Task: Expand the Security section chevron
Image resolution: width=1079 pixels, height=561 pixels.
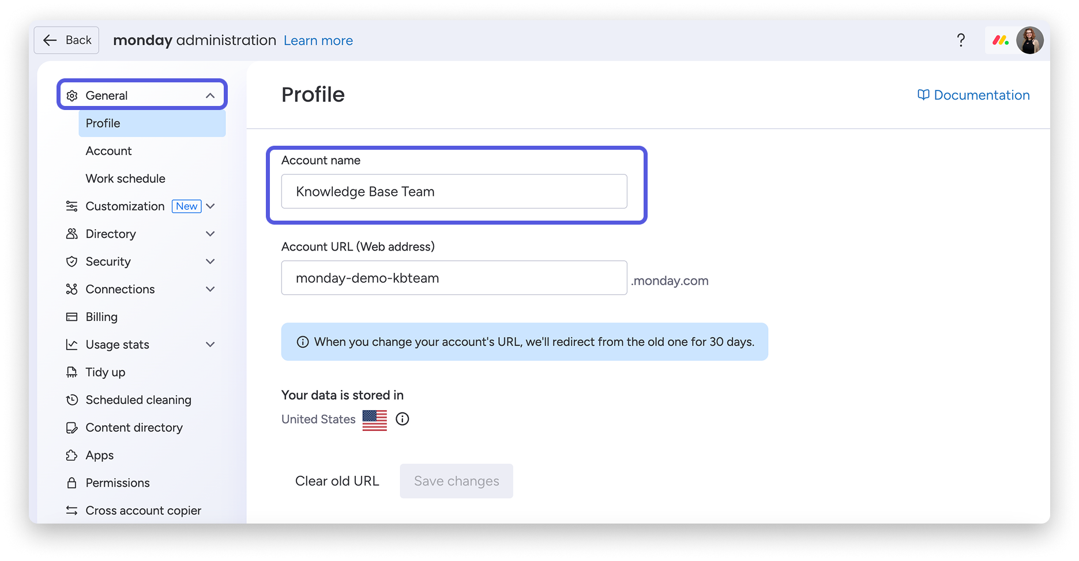Action: [x=210, y=261]
